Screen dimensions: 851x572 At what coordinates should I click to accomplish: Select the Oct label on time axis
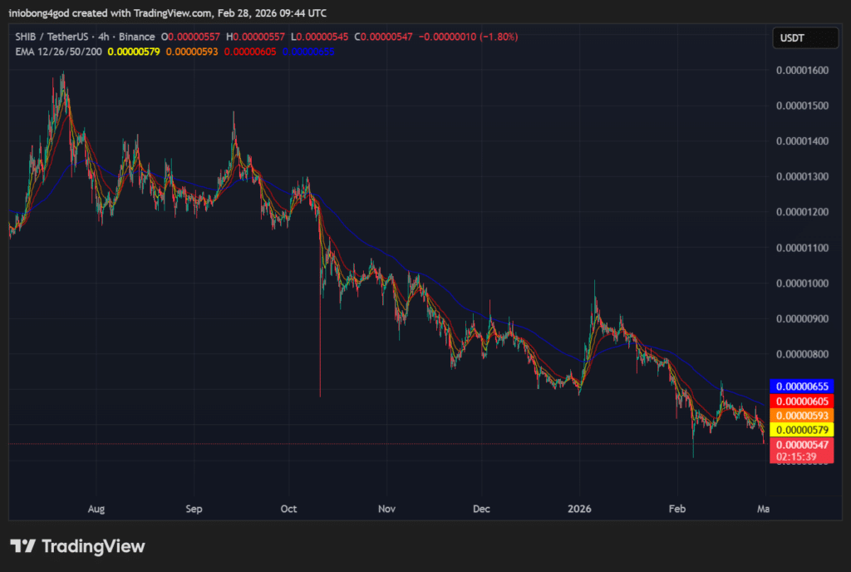click(x=288, y=509)
